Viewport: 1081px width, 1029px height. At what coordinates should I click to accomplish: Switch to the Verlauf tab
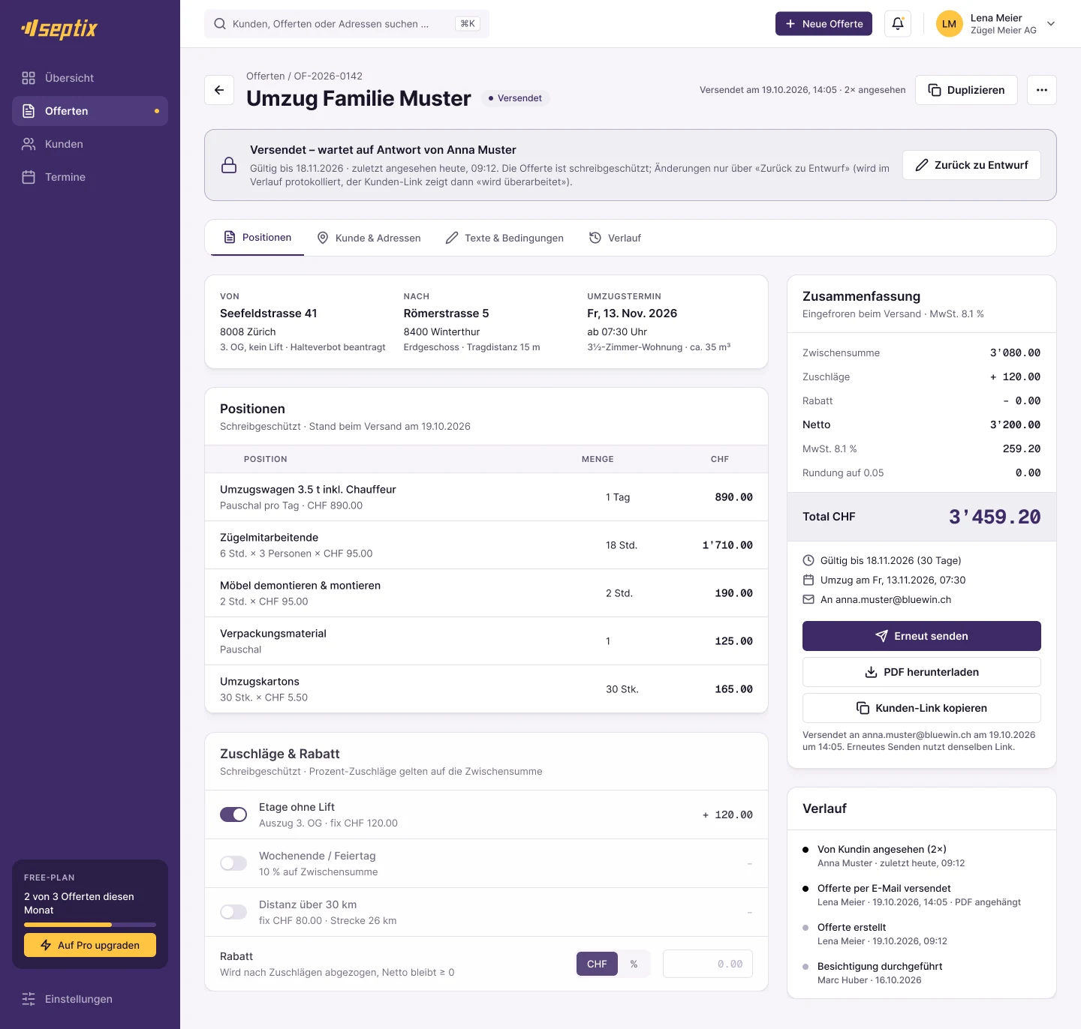pyautogui.click(x=615, y=238)
